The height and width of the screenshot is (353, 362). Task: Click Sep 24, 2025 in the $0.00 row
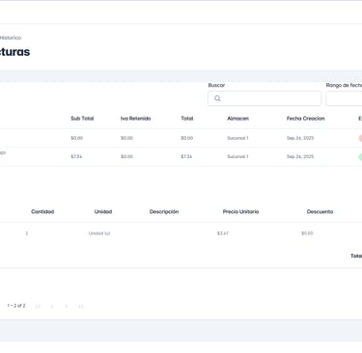(300, 138)
